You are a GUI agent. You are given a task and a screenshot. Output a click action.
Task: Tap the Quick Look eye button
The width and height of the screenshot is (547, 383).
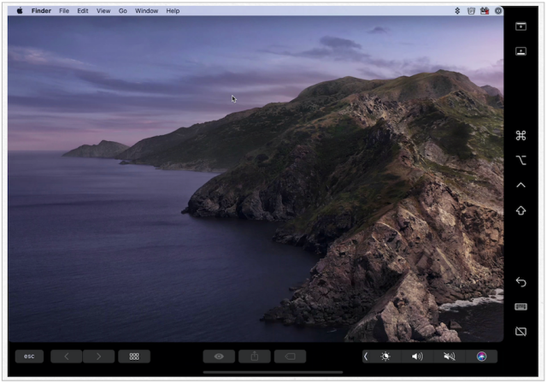tap(219, 356)
